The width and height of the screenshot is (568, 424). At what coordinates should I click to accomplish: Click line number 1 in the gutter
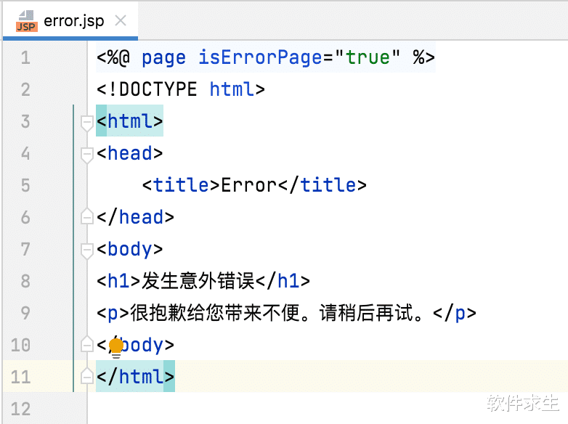point(25,57)
